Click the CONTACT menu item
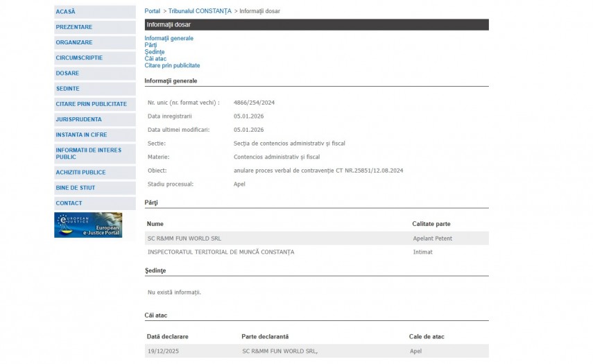 (69, 203)
